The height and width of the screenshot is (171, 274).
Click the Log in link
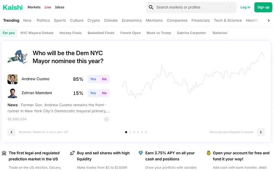click(x=245, y=7)
